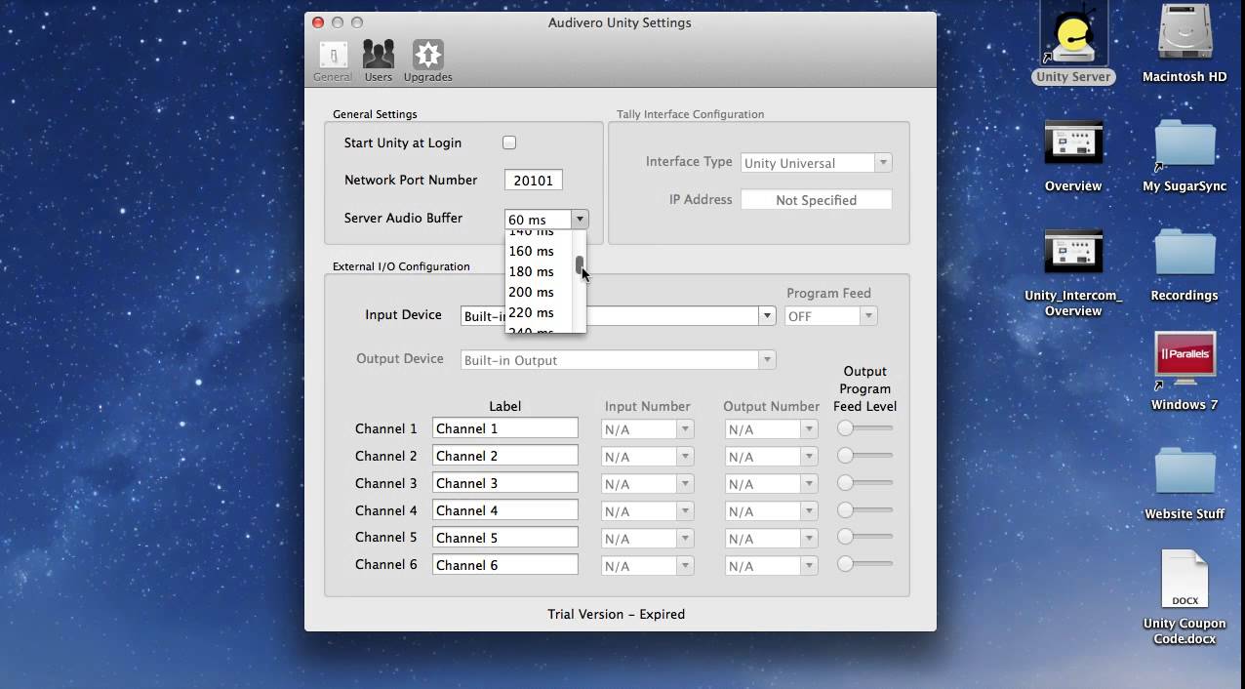Open the Server Audio Buffer dropdown arrow
Image resolution: width=1245 pixels, height=689 pixels.
(x=580, y=220)
